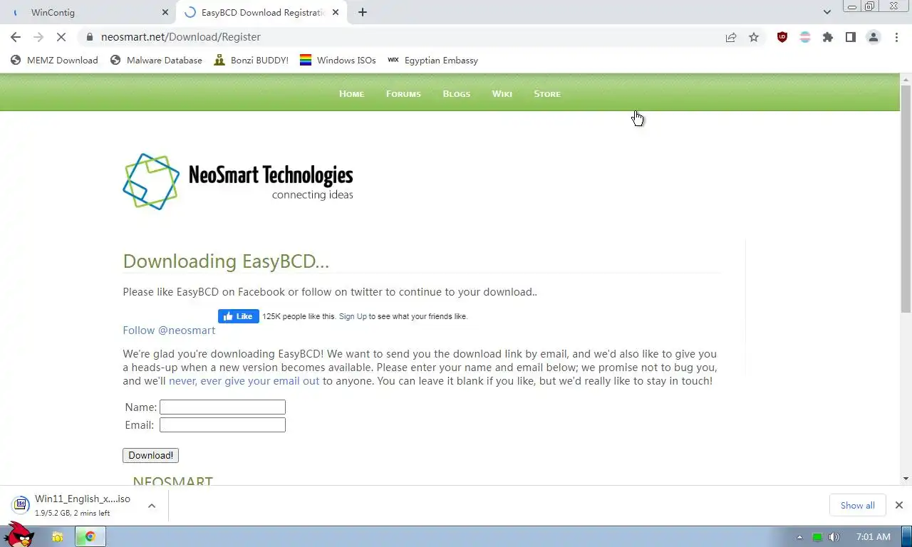Click the Downloading EasyBCD... heading

226,261
